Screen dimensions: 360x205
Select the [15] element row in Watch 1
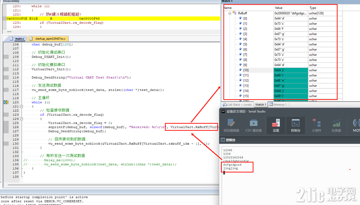tap(283, 96)
